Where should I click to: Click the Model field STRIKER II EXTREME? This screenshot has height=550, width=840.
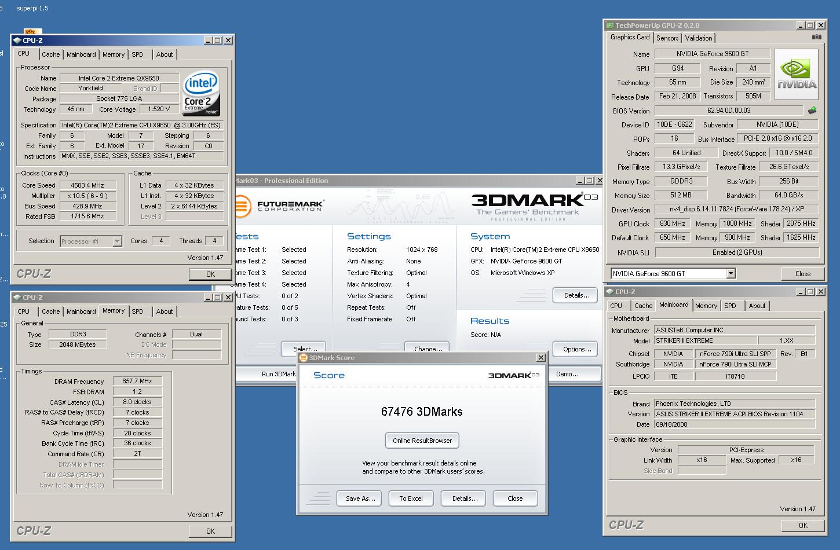[705, 340]
